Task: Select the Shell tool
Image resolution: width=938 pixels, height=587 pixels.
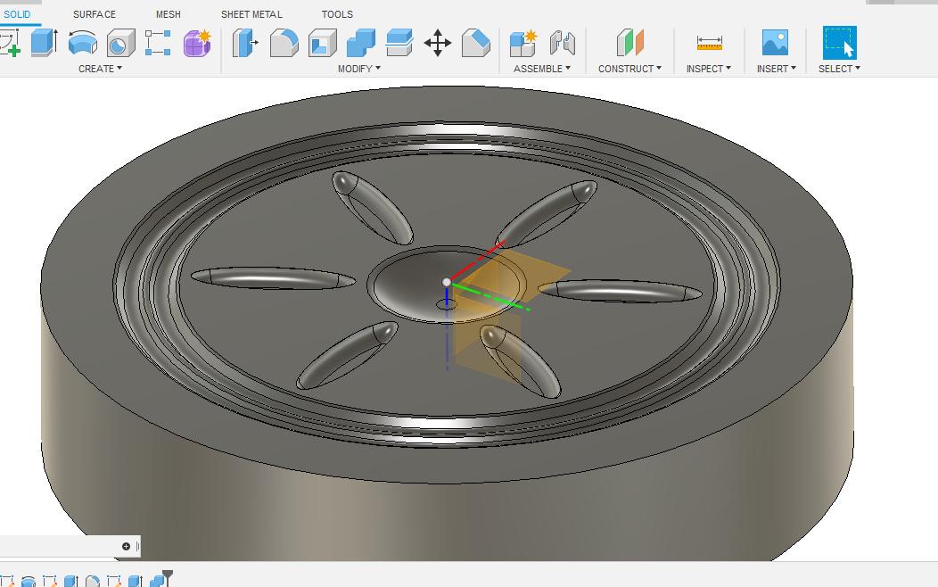Action: click(x=321, y=43)
